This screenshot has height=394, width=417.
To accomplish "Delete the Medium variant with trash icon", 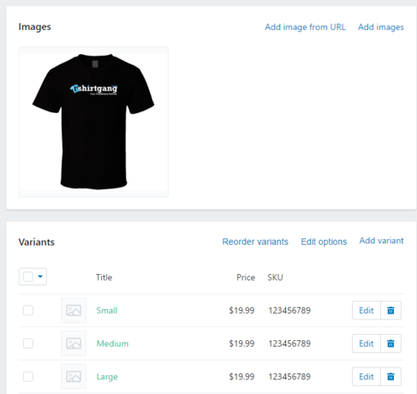I will pos(390,343).
